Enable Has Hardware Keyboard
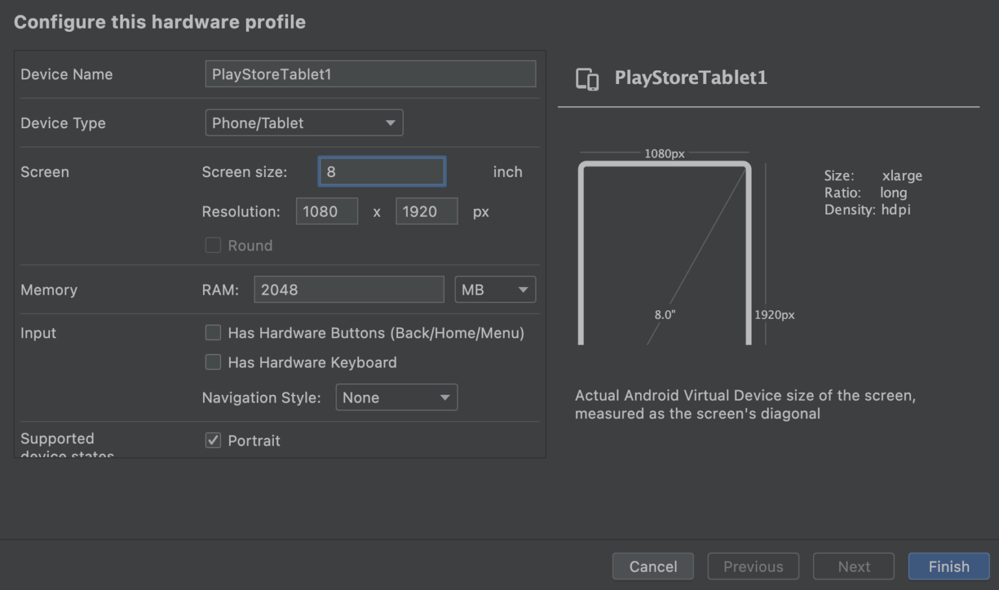999x590 pixels. pos(213,362)
